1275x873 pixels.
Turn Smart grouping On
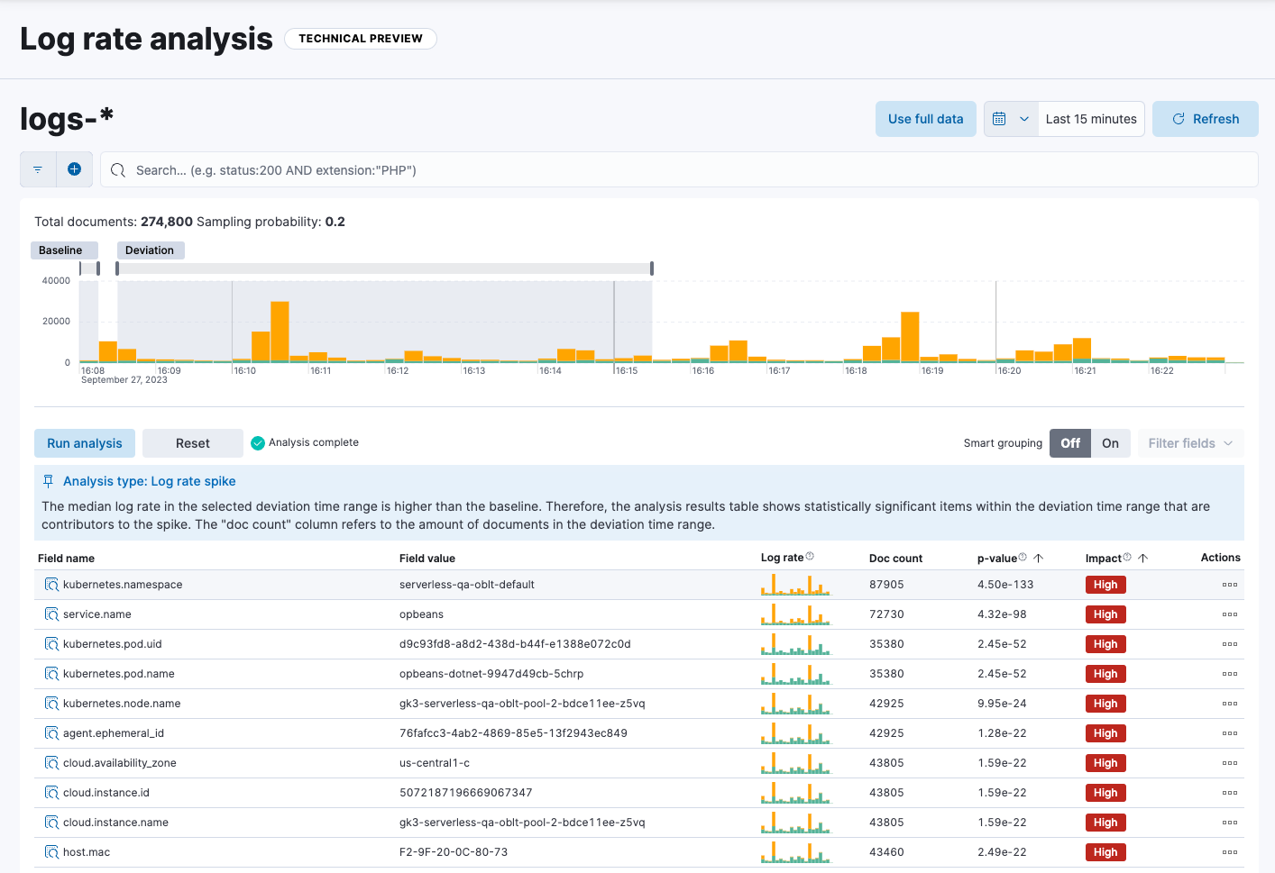coord(1111,442)
